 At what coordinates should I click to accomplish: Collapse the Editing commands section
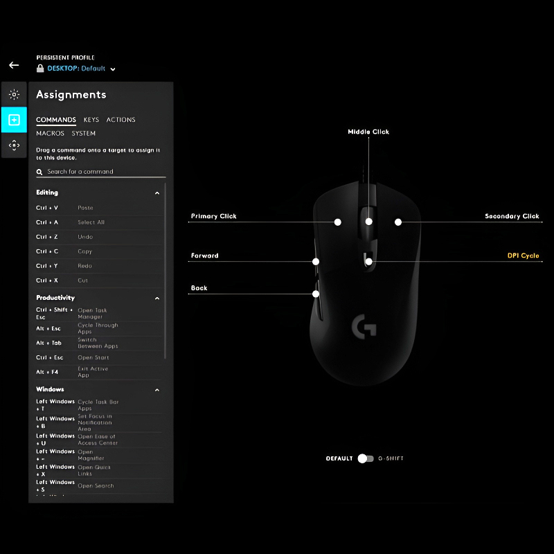(x=157, y=193)
